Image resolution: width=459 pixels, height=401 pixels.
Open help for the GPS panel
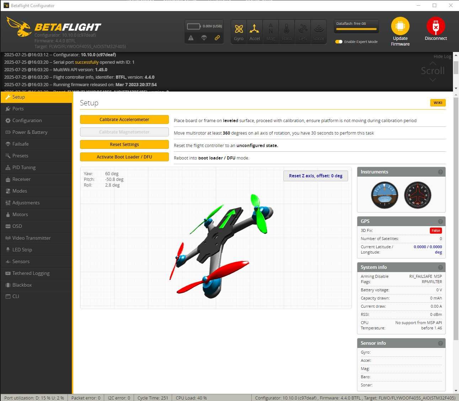coord(441,221)
